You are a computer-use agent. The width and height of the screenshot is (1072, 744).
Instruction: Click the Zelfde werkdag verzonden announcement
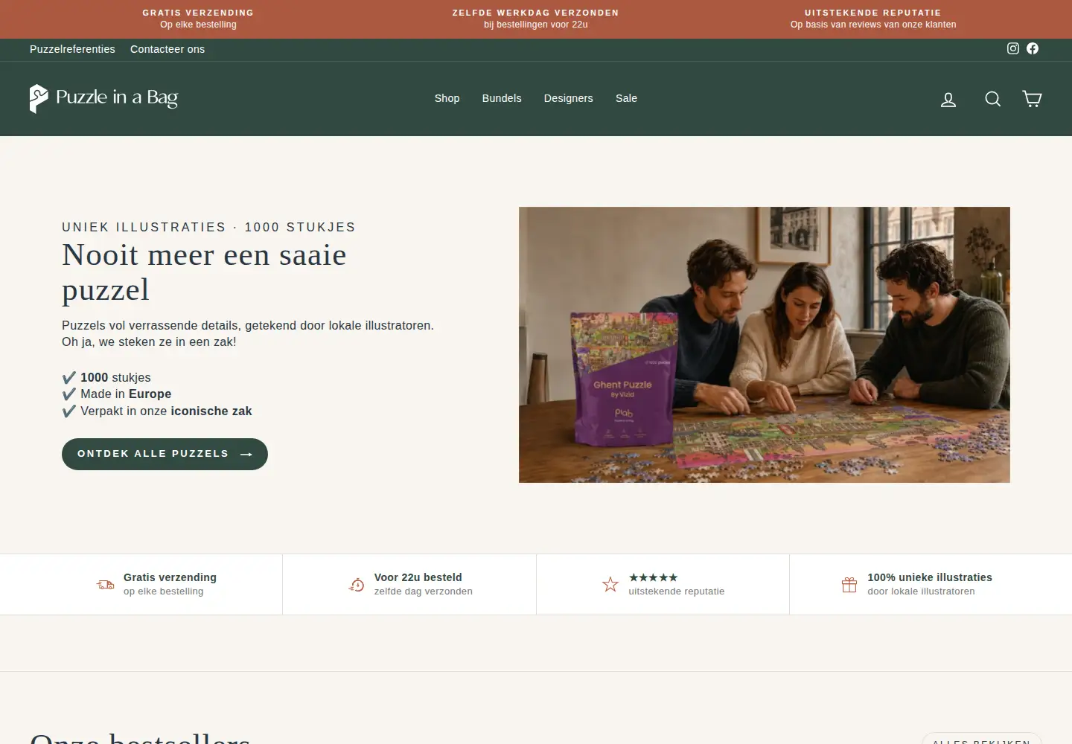coord(536,19)
